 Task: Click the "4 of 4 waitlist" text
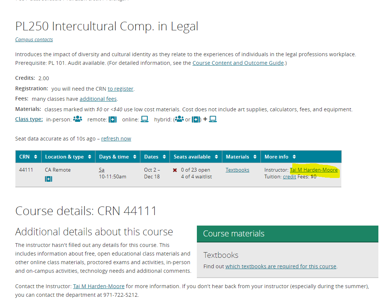[196, 177]
